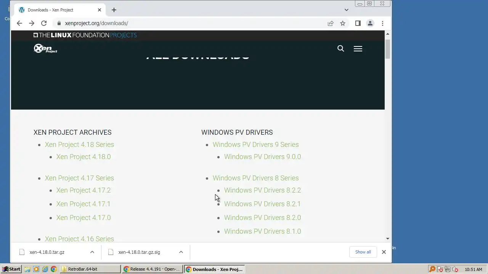Switch to Downloads - Xen Proj taskbar window
The height and width of the screenshot is (274, 488).
(214, 269)
